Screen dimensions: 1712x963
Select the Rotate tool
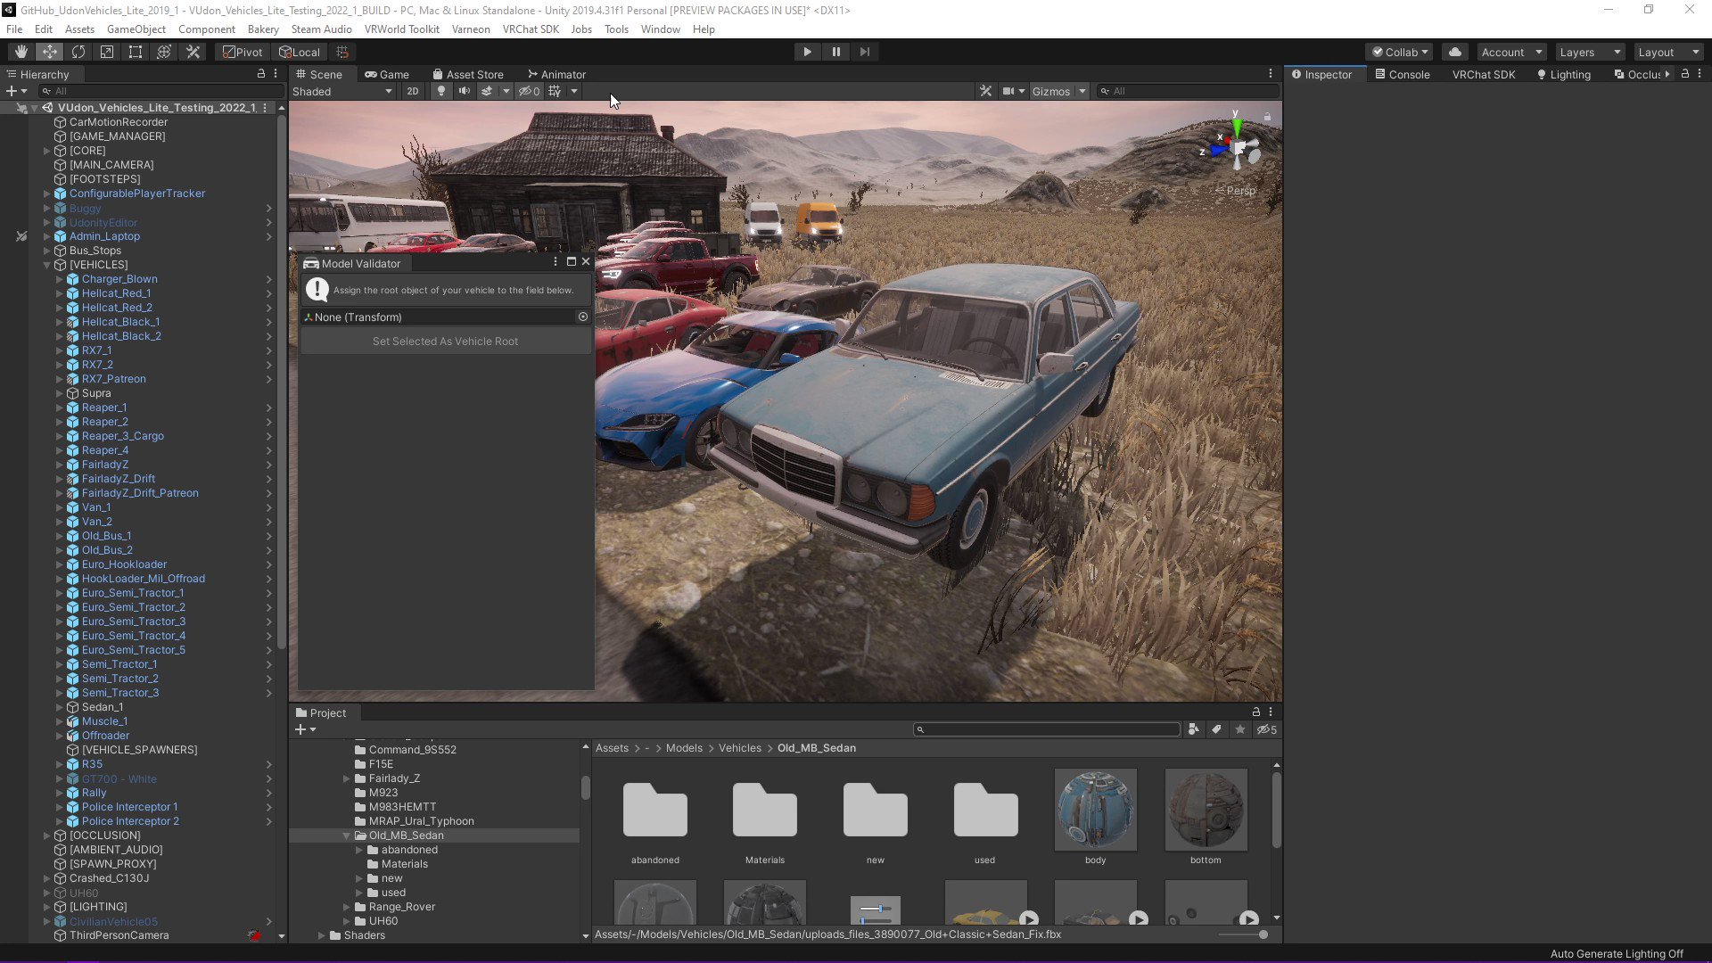click(78, 52)
